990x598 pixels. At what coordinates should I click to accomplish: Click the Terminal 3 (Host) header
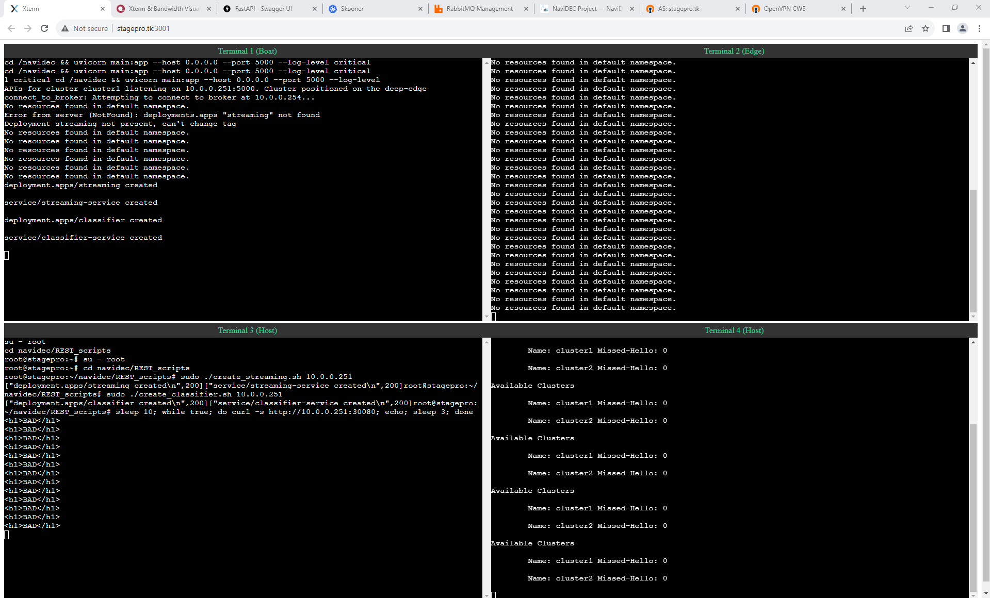coord(247,330)
